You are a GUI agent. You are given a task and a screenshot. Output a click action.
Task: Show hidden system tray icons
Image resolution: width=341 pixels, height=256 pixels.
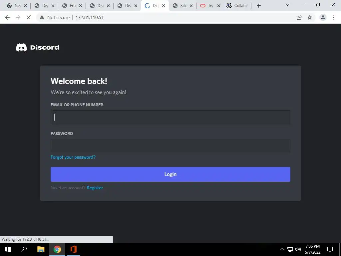pos(282,249)
